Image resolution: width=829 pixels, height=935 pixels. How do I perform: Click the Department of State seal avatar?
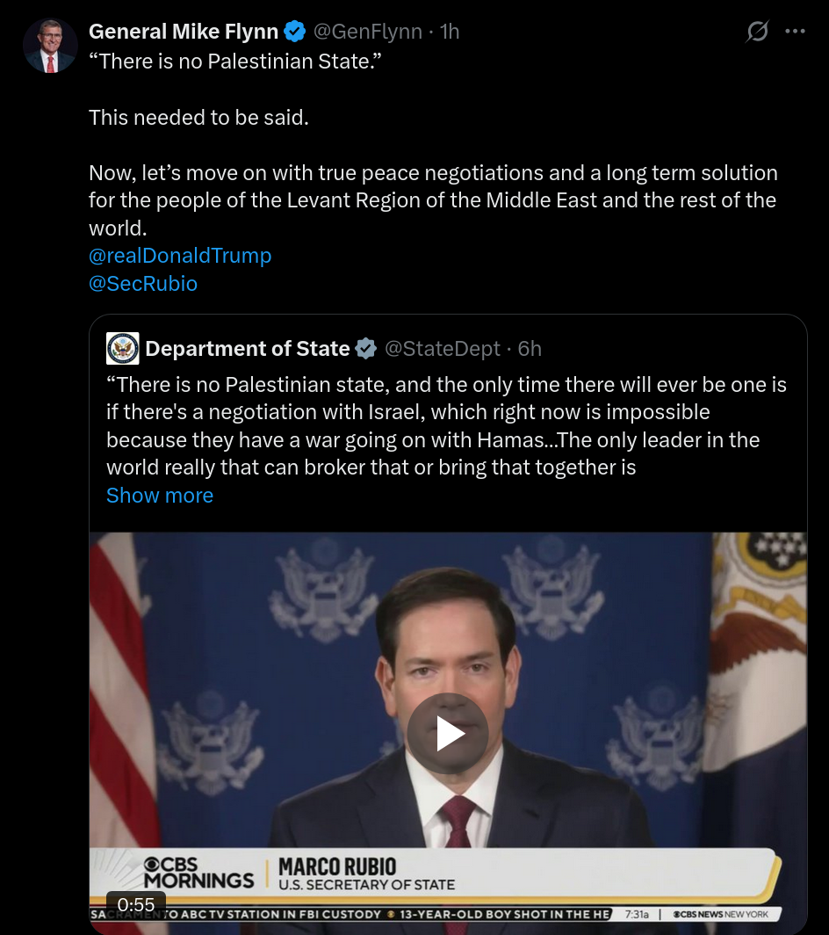[x=122, y=349]
